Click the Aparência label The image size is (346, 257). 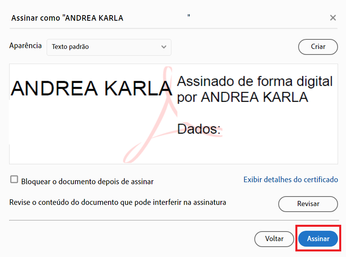click(x=26, y=46)
